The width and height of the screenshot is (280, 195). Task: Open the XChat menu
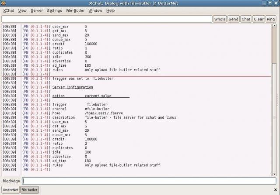coord(9,10)
